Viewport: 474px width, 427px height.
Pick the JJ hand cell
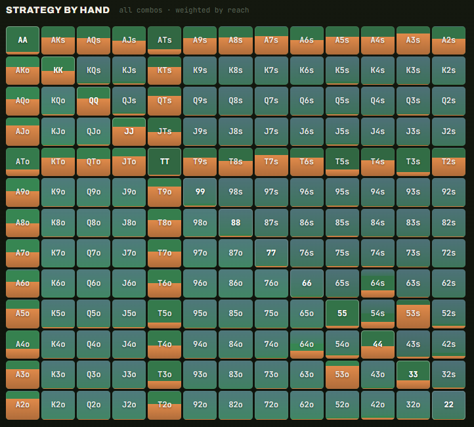[129, 131]
